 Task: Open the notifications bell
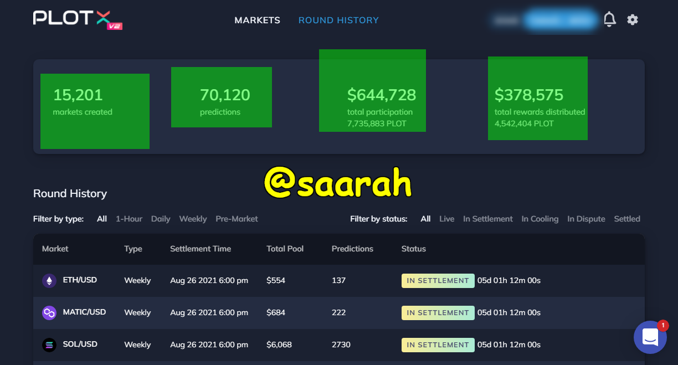pos(609,20)
